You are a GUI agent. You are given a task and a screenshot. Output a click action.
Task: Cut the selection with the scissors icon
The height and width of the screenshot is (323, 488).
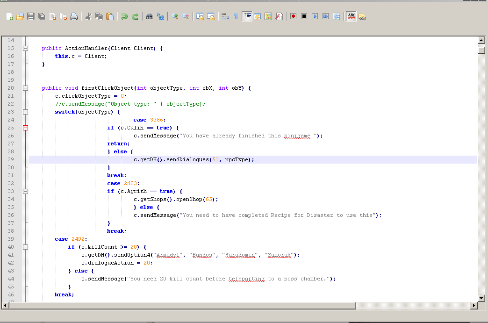pyautogui.click(x=88, y=16)
